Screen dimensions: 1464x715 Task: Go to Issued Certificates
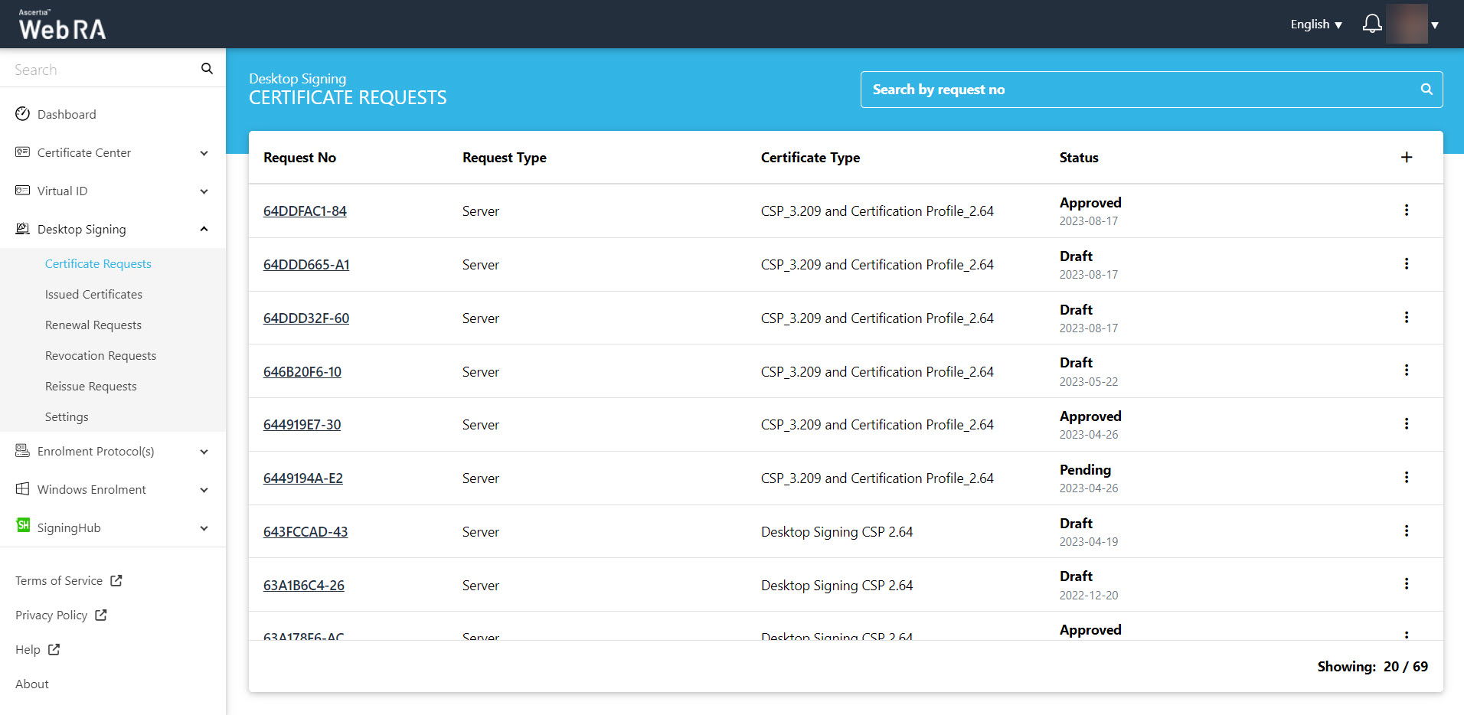[x=93, y=295]
